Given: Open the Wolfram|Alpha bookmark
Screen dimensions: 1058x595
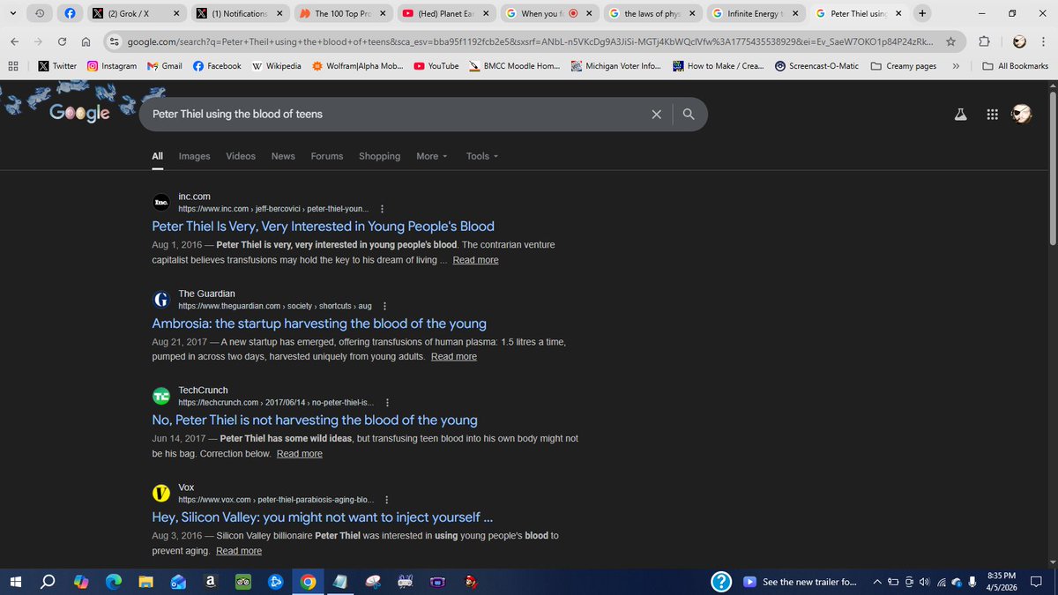Looking at the screenshot, I should pos(358,66).
